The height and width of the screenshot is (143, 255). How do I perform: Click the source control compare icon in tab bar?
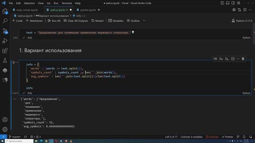pyautogui.click(x=239, y=10)
